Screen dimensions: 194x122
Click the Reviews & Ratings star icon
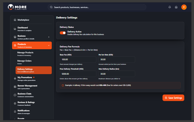point(15,103)
